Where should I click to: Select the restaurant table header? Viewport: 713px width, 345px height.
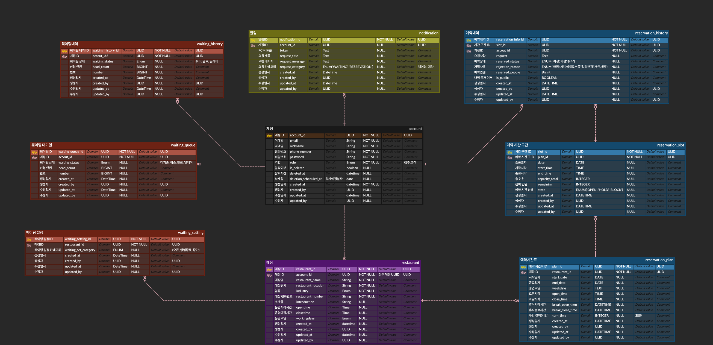click(x=343, y=262)
